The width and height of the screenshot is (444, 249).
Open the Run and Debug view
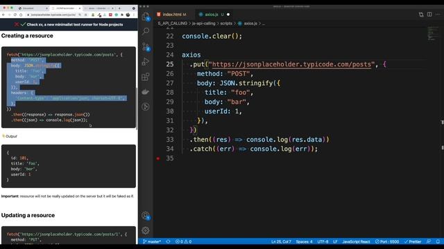pyautogui.click(x=146, y=62)
